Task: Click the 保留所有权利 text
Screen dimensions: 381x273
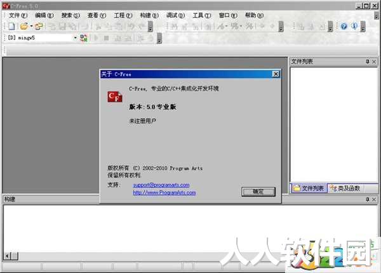Action: [x=124, y=175]
